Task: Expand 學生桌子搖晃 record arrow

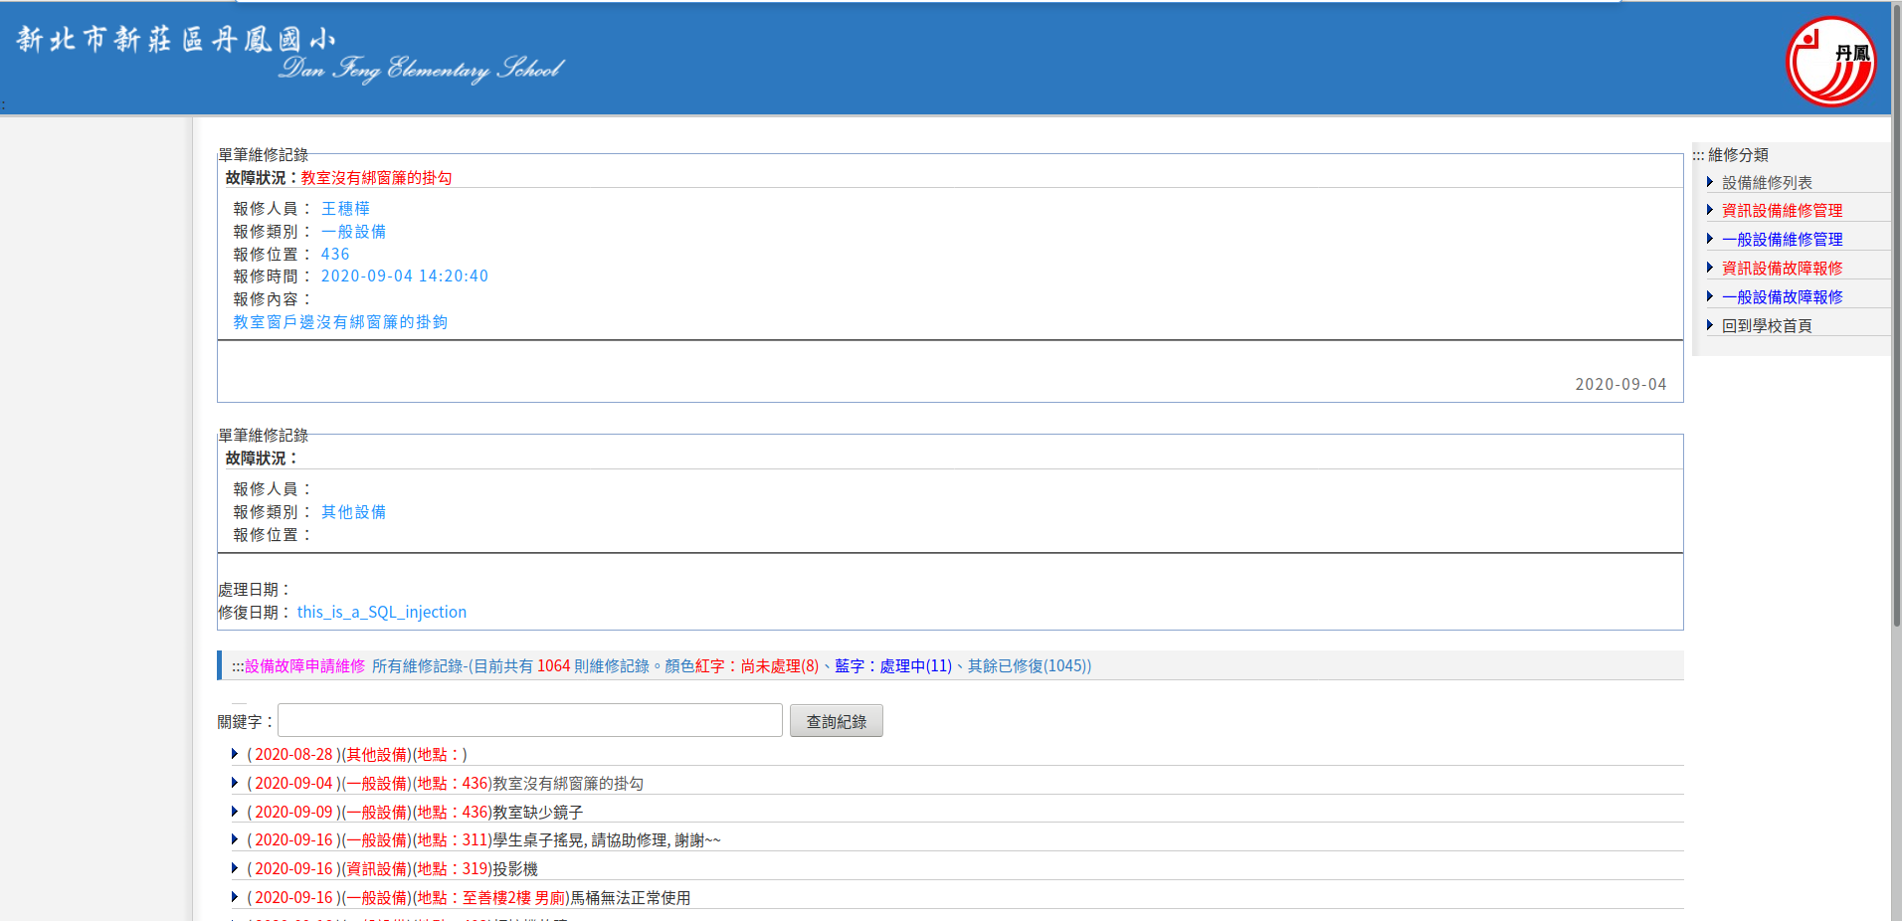Action: coord(235,839)
